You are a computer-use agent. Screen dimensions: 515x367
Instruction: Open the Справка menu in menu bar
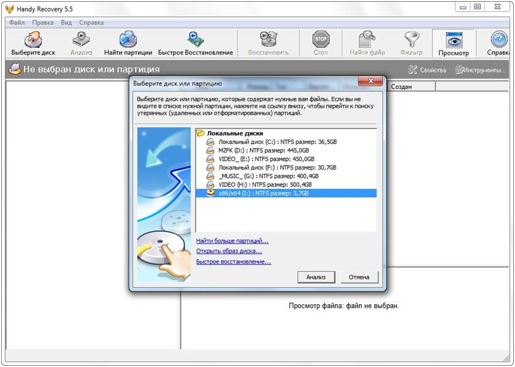pos(91,23)
